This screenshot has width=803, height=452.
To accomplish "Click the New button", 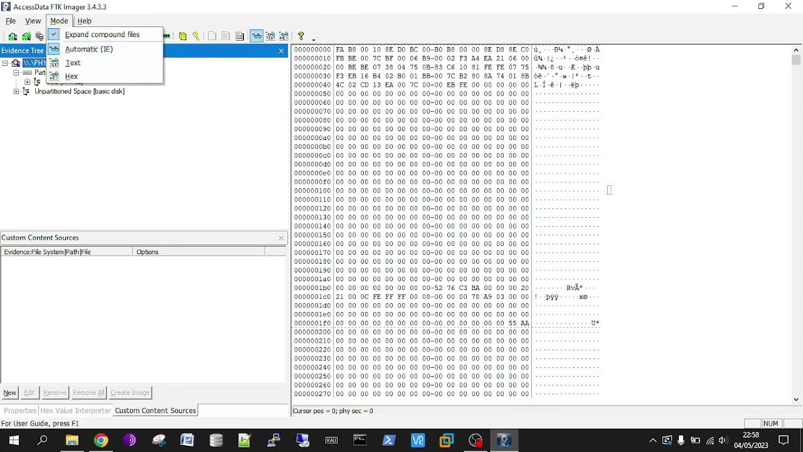I will pyautogui.click(x=10, y=393).
